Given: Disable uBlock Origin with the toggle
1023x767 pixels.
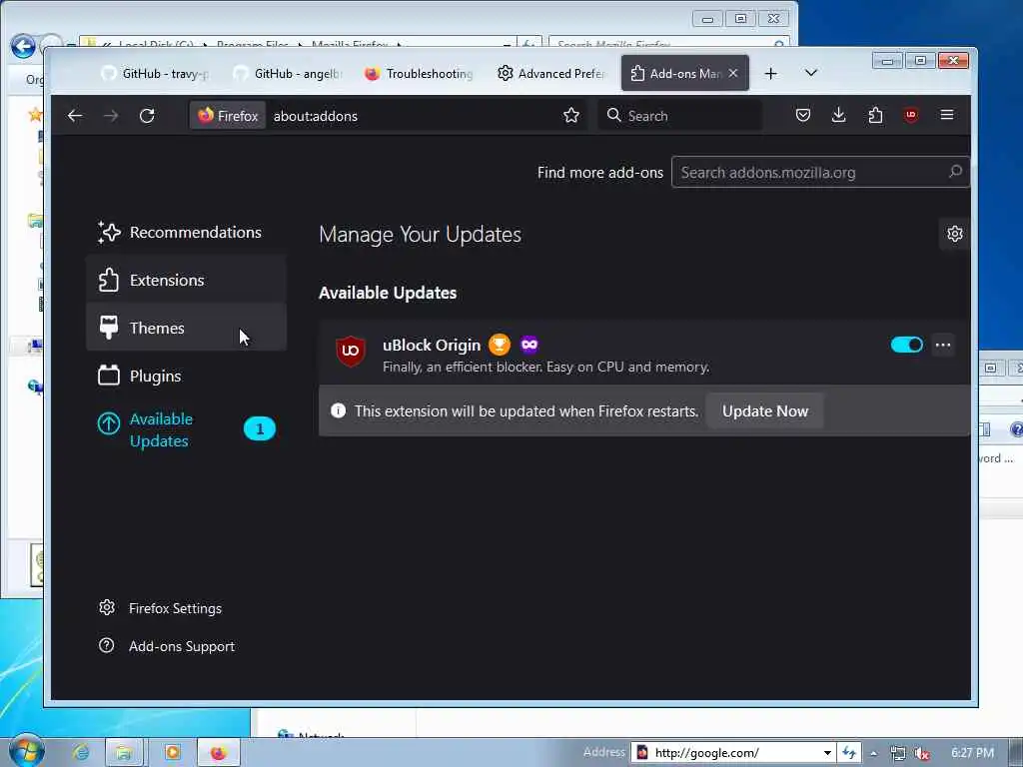Looking at the screenshot, I should pyautogui.click(x=907, y=345).
